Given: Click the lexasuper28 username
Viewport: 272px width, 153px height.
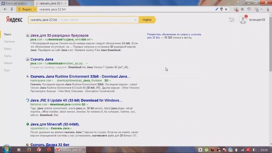Looking at the screenshot, I should pos(257,20).
